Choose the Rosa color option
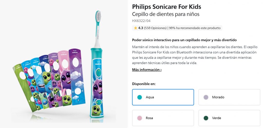Image resolution: width=263 pixels, height=128 pixels. coord(163,118)
